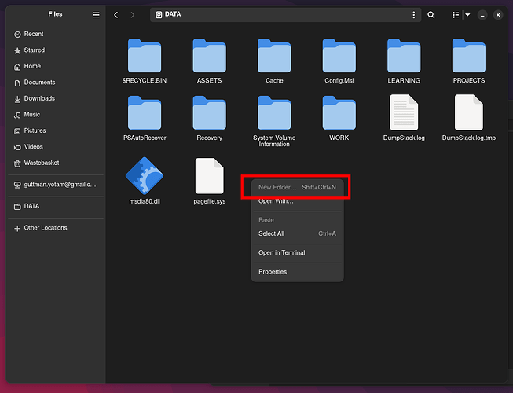This screenshot has height=393, width=513.
Task: Open the sidebar hamburger menu
Action: click(96, 15)
